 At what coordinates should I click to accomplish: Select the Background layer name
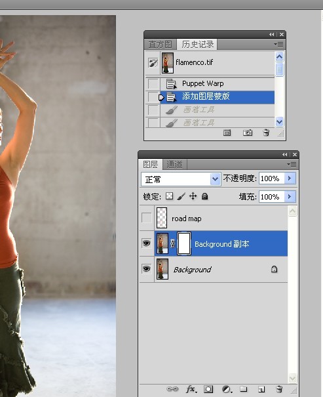[x=193, y=270]
